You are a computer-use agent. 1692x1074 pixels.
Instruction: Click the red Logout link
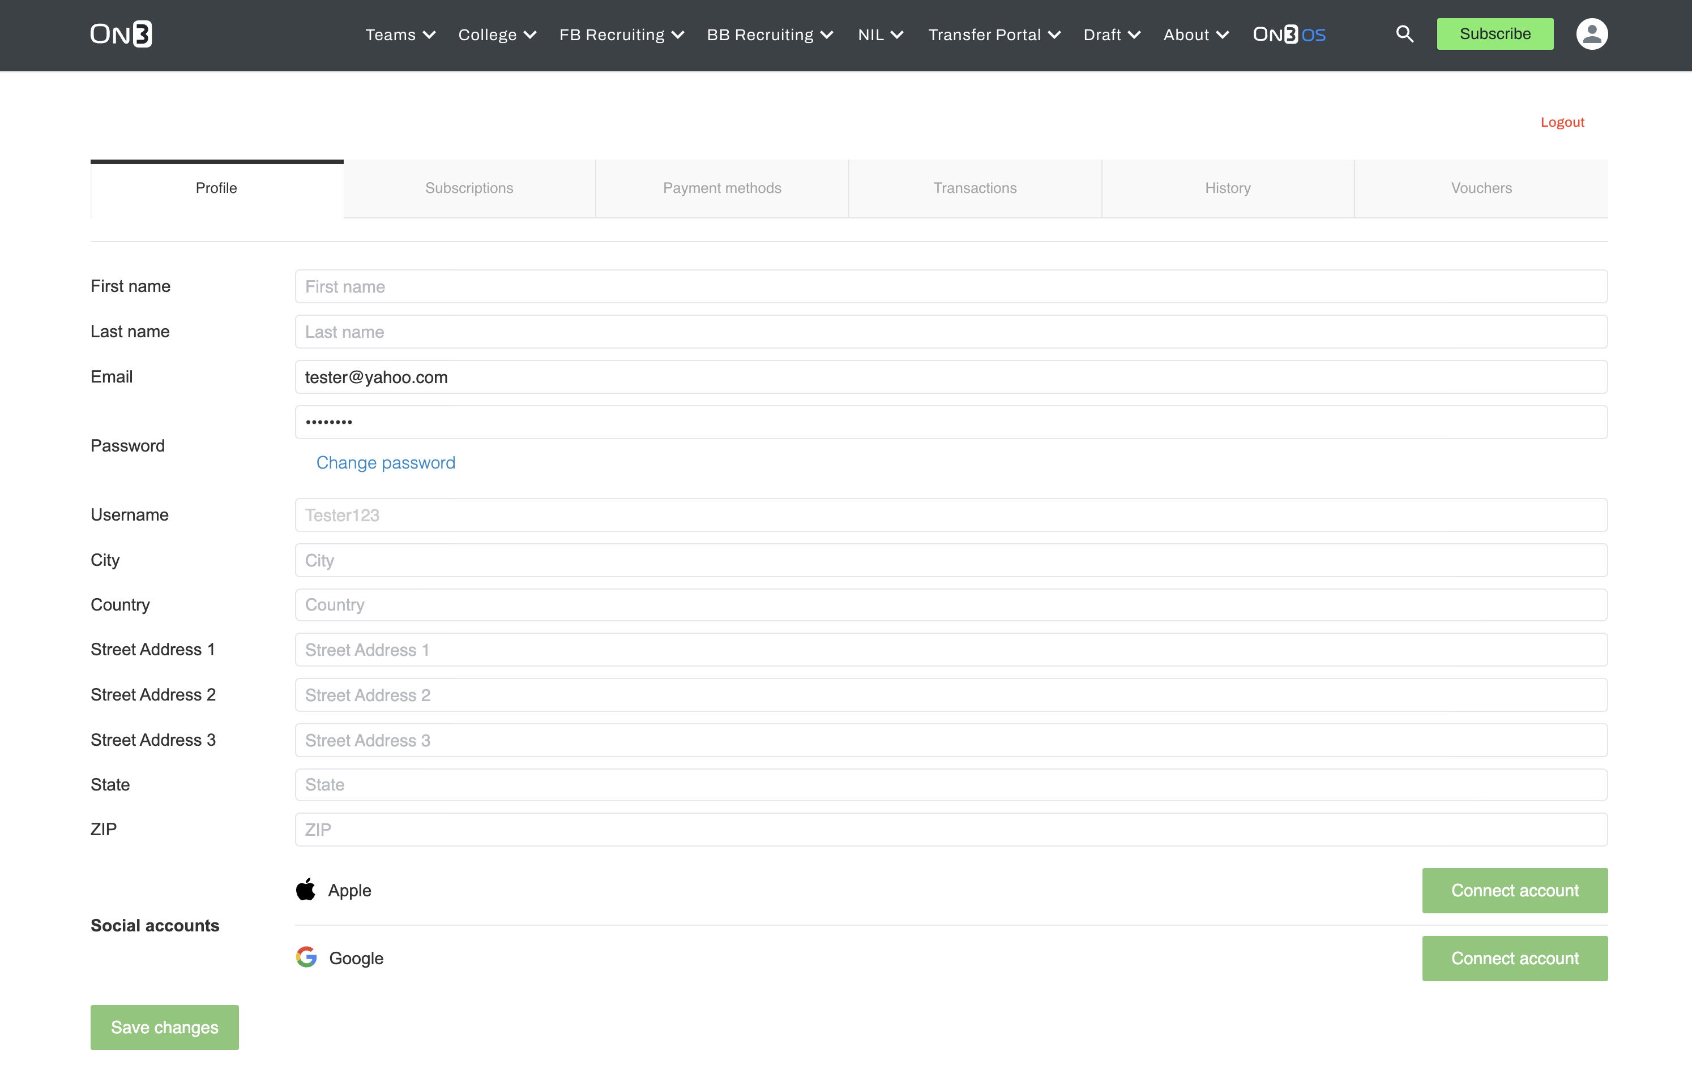(x=1561, y=122)
